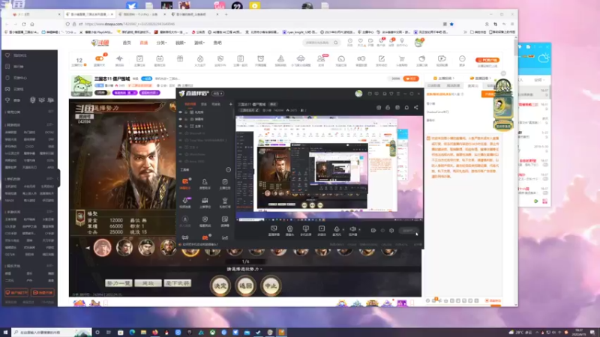Image resolution: width=600 pixels, height=337 pixels.
Task: Open the Windows Start menu
Action: [x=5, y=333]
